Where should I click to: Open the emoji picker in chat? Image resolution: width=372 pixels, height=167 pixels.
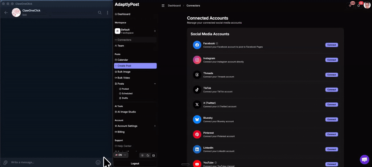tap(98, 163)
